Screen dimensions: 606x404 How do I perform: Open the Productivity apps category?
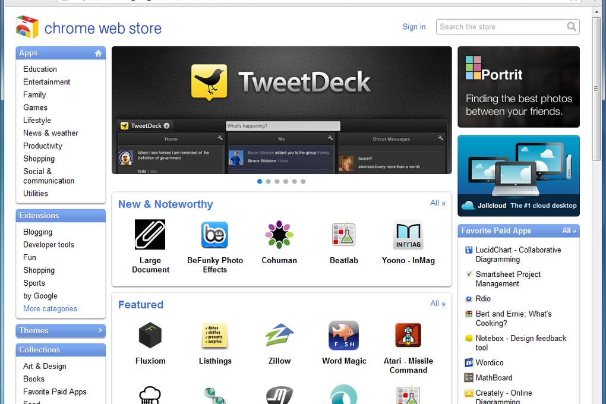(43, 146)
